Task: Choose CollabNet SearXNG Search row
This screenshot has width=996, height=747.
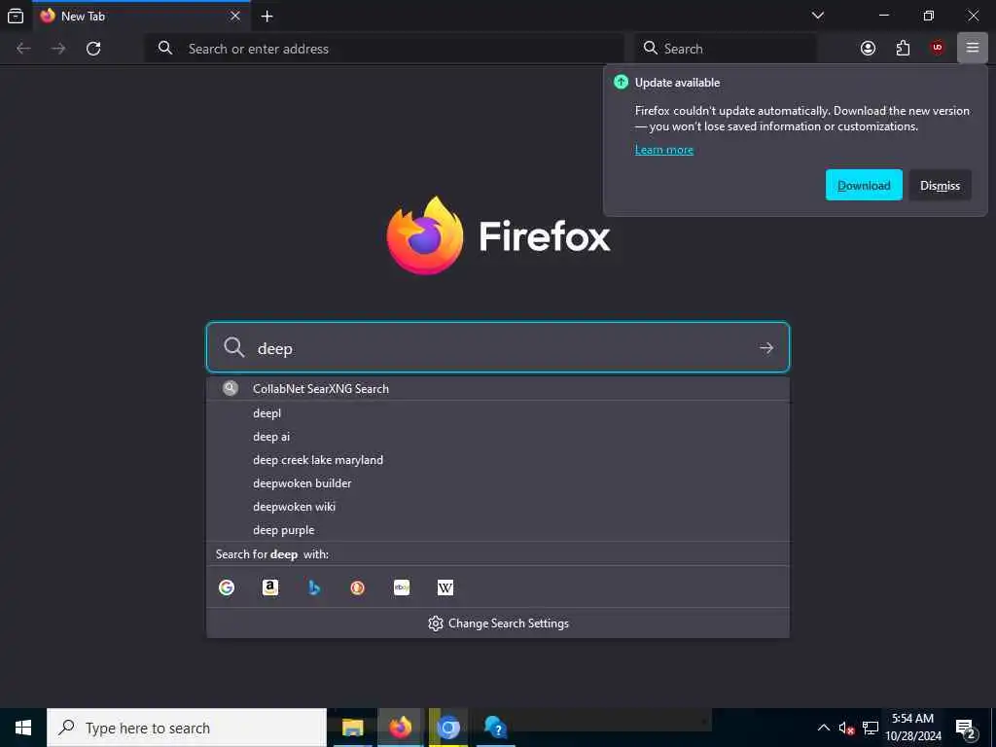Action: coord(498,389)
